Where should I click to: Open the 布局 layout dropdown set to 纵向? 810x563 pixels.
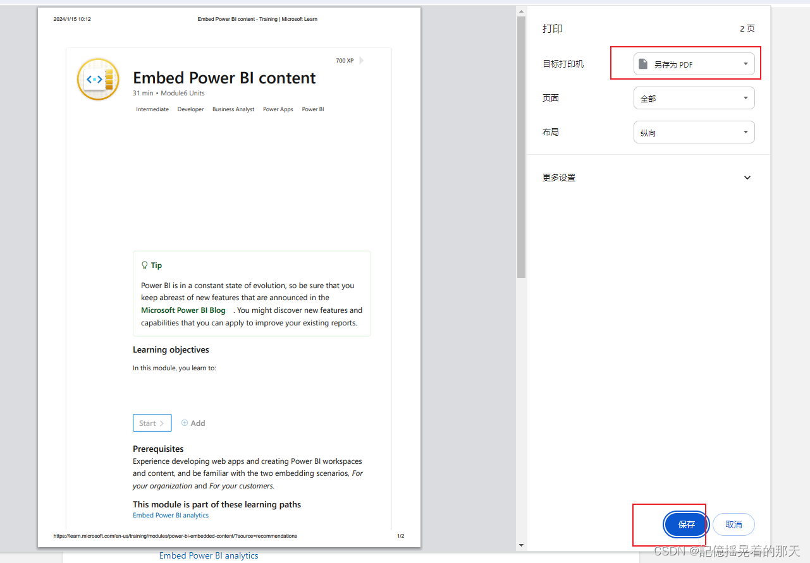pyautogui.click(x=694, y=132)
